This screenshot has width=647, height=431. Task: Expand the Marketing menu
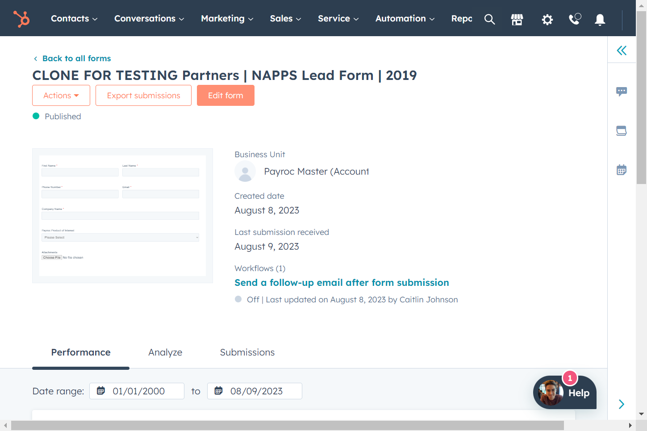[227, 18]
